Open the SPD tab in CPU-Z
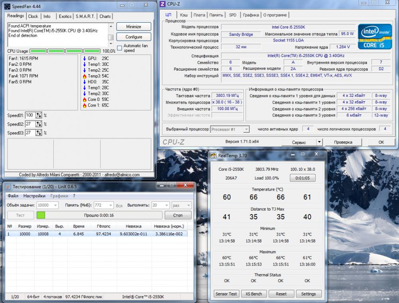The image size is (399, 303). [233, 15]
